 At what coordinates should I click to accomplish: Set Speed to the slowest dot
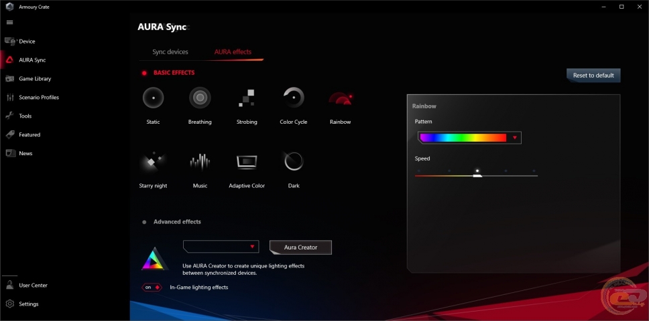[418, 171]
